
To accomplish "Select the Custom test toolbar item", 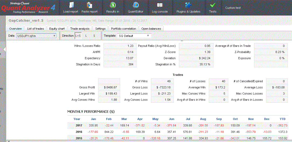I will (233, 8).
